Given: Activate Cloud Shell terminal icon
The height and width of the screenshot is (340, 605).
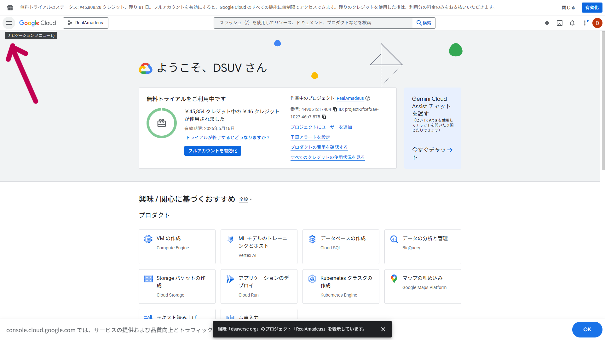Looking at the screenshot, I should point(560,23).
